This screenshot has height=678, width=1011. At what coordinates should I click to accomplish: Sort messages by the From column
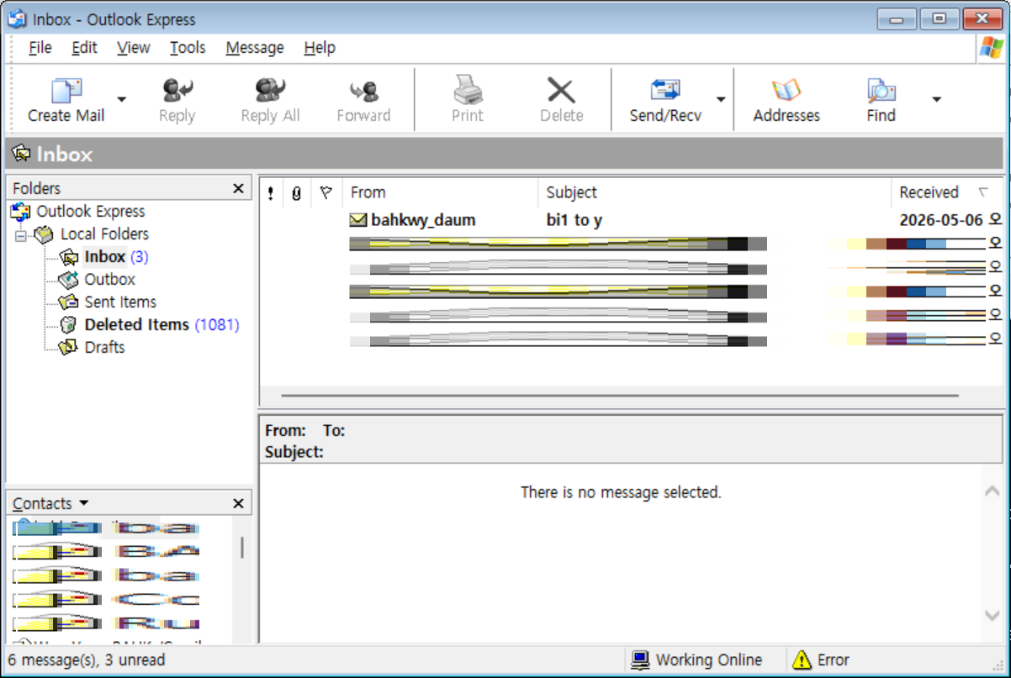pyautogui.click(x=440, y=193)
